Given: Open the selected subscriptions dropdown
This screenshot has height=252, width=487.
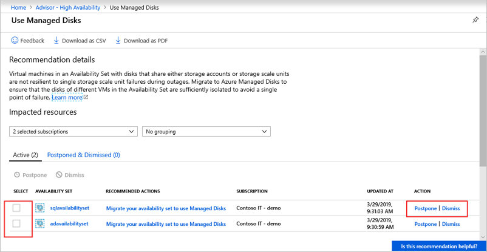Looking at the screenshot, I should [73, 132].
